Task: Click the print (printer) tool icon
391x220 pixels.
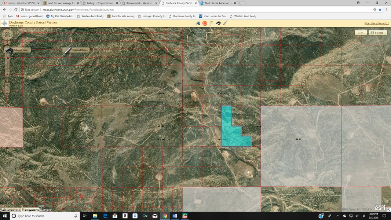Action: click(x=198, y=23)
